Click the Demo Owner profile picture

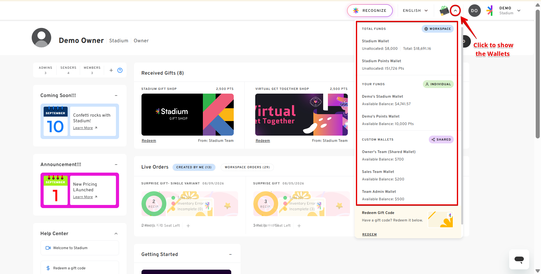41,38
